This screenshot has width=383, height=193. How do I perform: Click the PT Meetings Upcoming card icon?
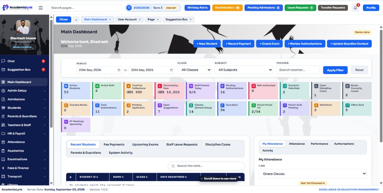[66, 122]
